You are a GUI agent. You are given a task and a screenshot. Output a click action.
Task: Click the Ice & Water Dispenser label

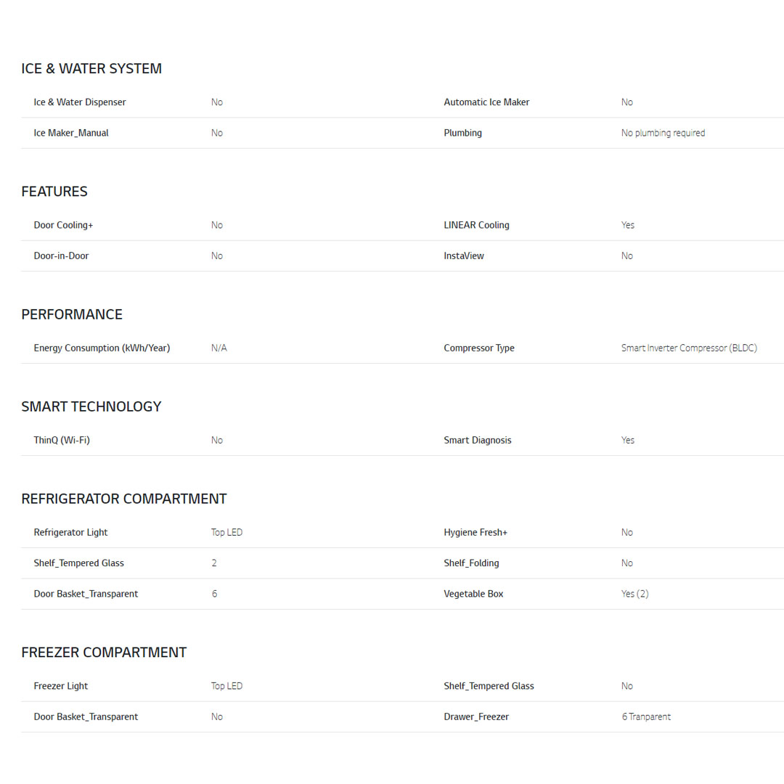[80, 102]
